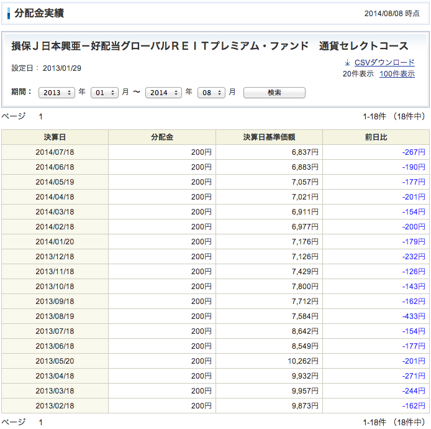Click the date 2014/01/20 cell

point(55,242)
